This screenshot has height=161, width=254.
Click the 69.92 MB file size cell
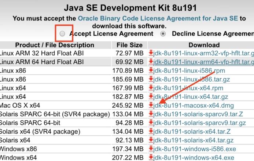[x=130, y=62]
